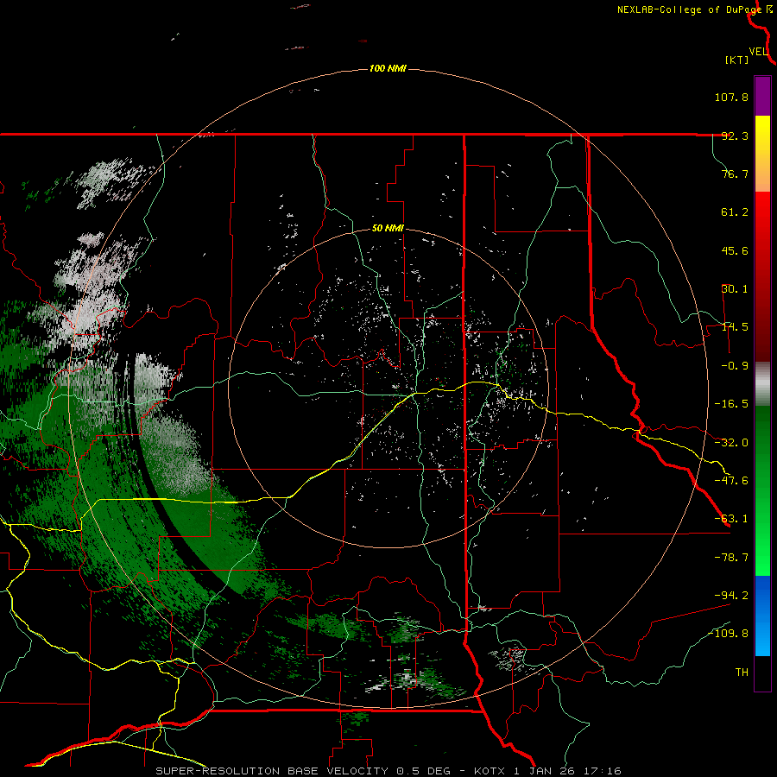Click the -78.7 velocity scale label

[731, 558]
